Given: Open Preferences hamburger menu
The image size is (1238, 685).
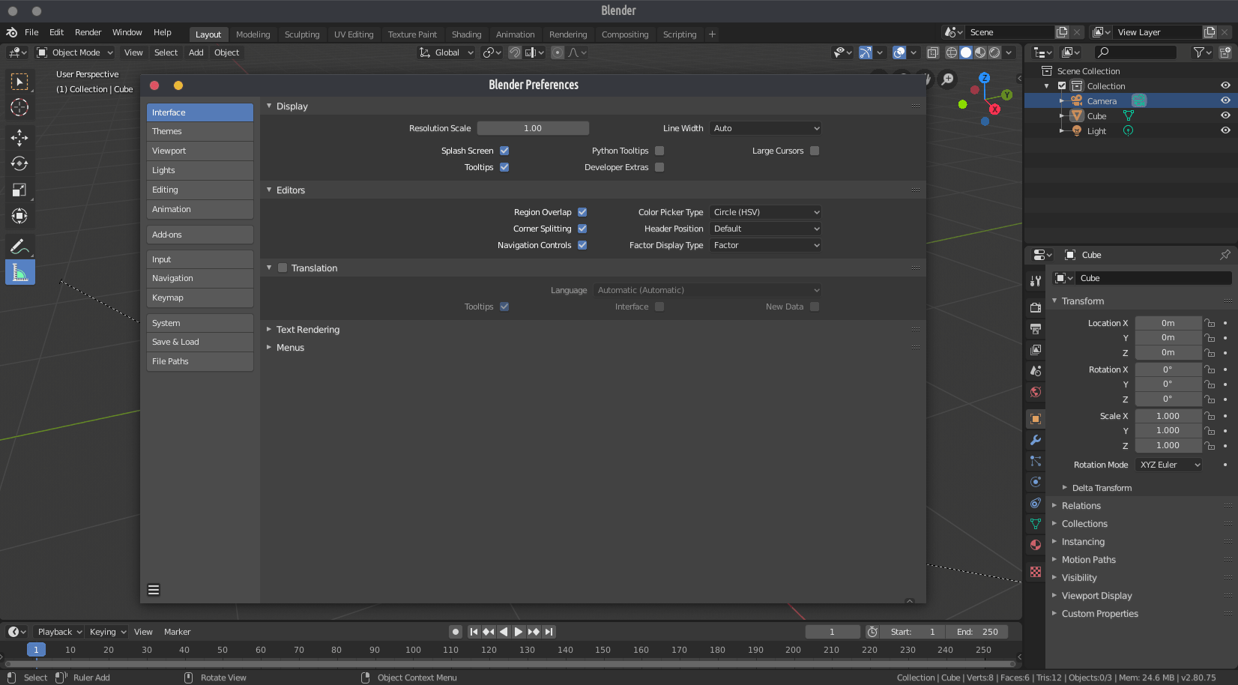Looking at the screenshot, I should click(154, 590).
